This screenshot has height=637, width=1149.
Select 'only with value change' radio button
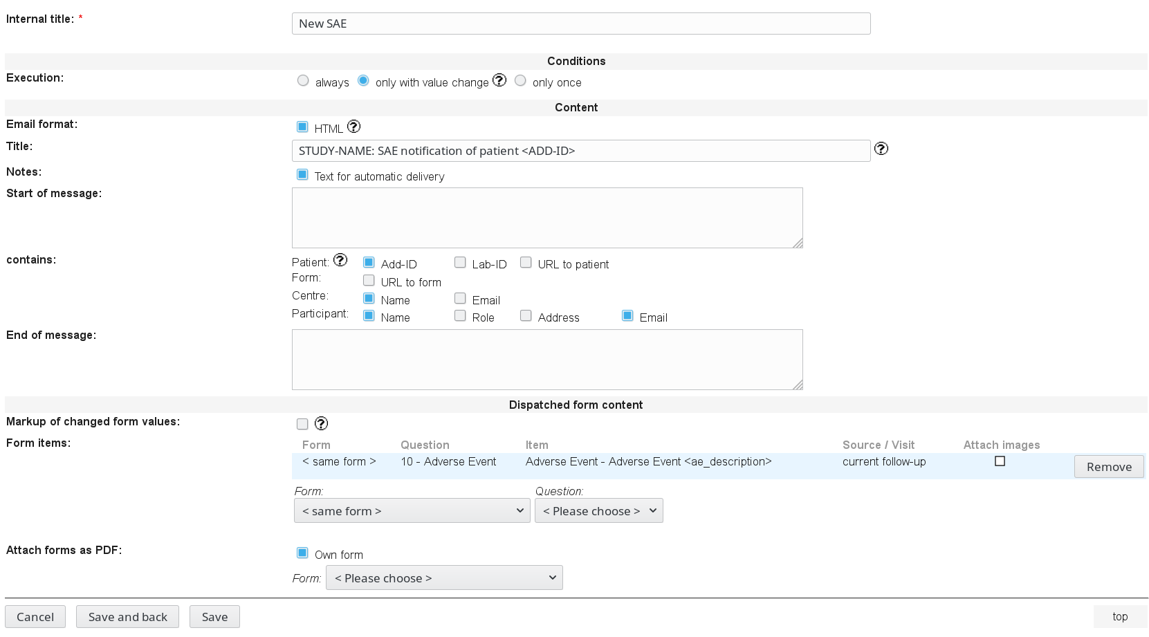363,80
